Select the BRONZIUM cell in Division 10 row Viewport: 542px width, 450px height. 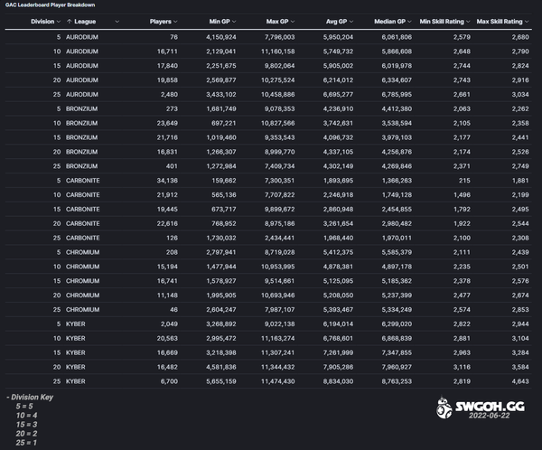[x=81, y=124]
